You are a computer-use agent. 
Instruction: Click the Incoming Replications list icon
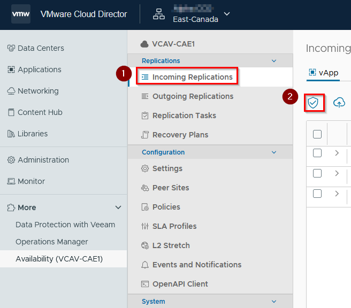coord(145,77)
